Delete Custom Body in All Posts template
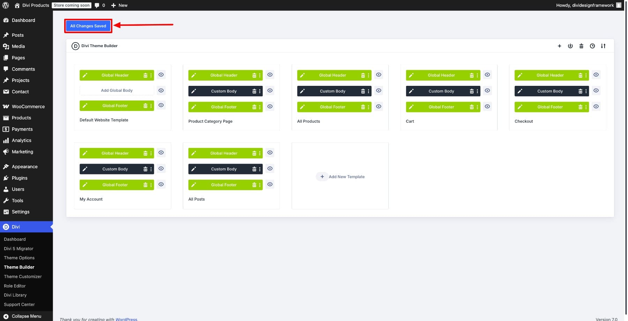Viewport: 628px width, 321px height. [254, 169]
